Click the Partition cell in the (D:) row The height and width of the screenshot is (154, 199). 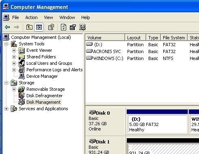[x=135, y=45]
